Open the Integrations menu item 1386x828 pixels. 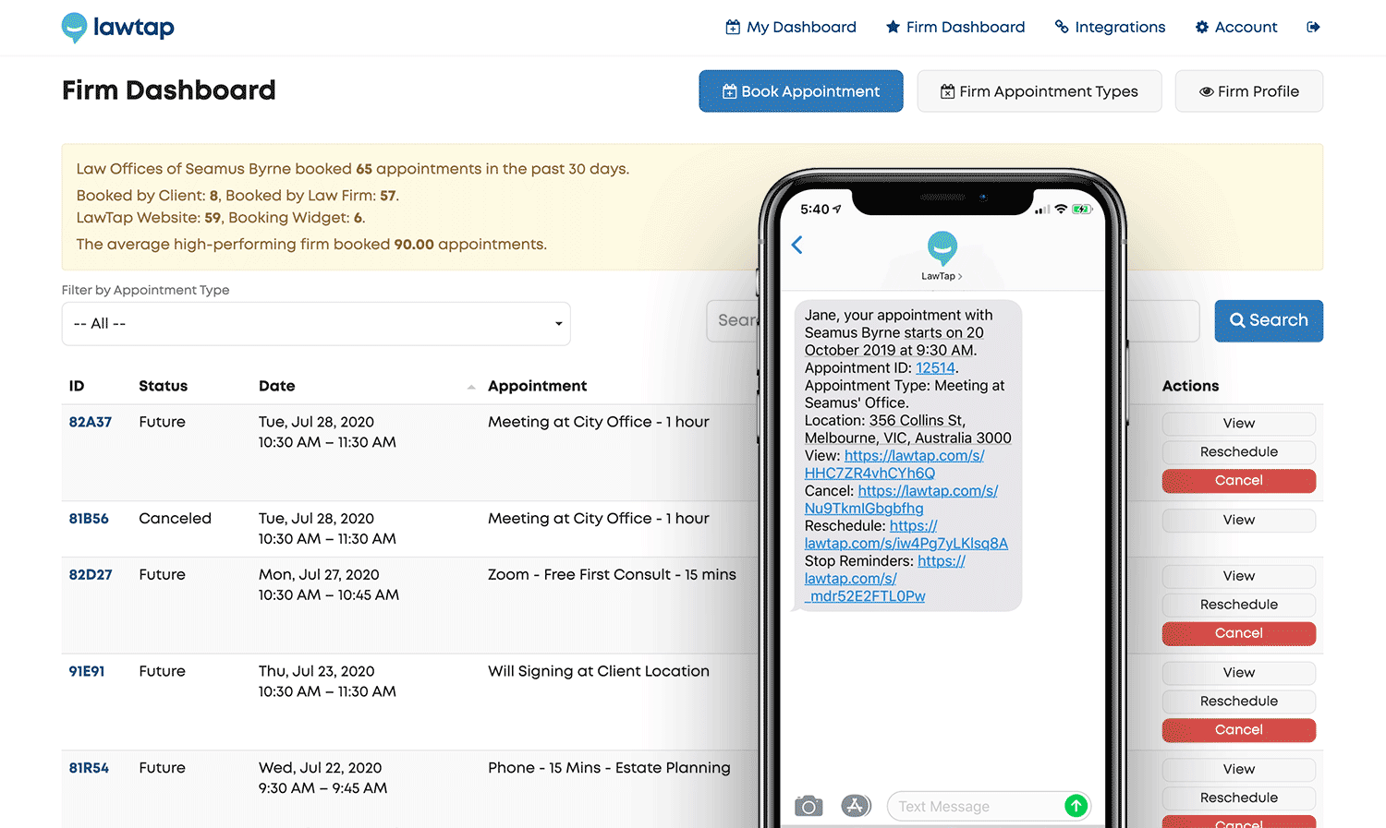tap(1110, 28)
